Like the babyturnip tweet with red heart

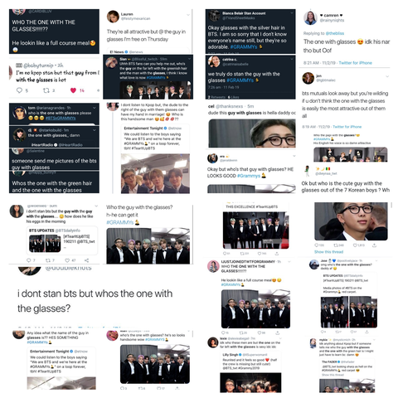(x=73, y=90)
